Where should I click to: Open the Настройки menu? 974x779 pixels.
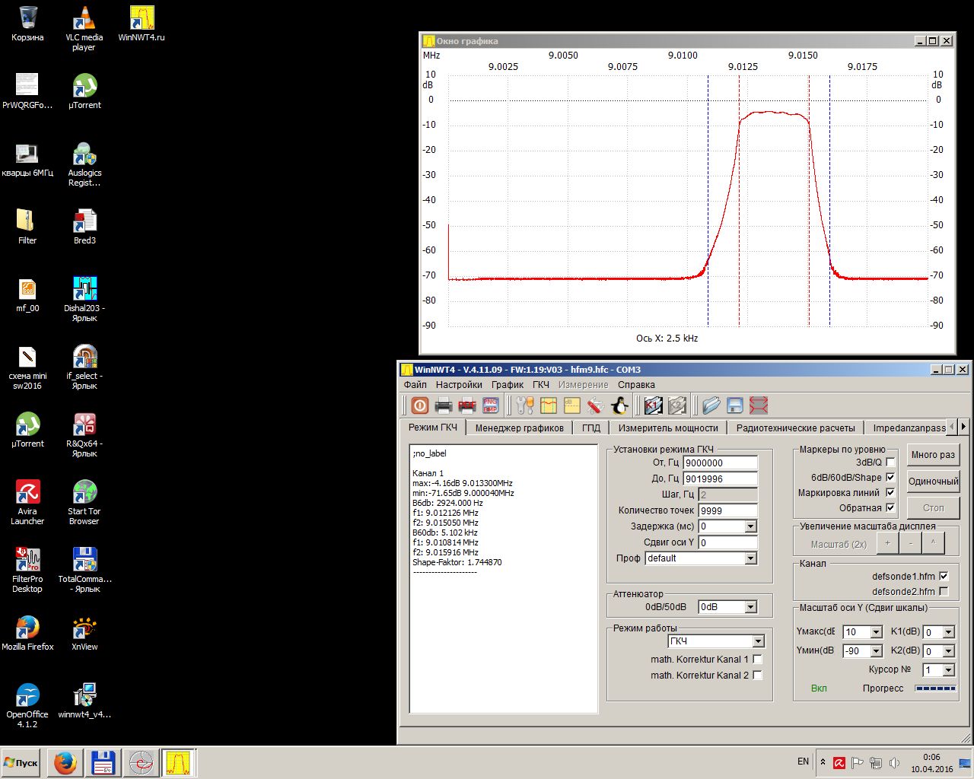(459, 385)
